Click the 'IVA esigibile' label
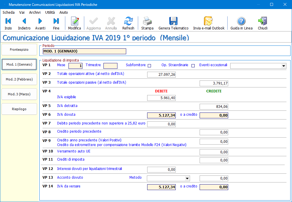 66,97
